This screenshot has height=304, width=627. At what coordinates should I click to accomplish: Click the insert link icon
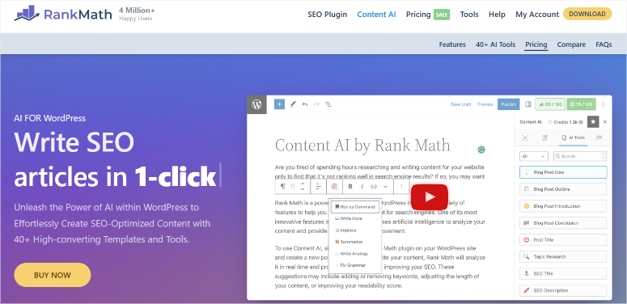coord(374,187)
